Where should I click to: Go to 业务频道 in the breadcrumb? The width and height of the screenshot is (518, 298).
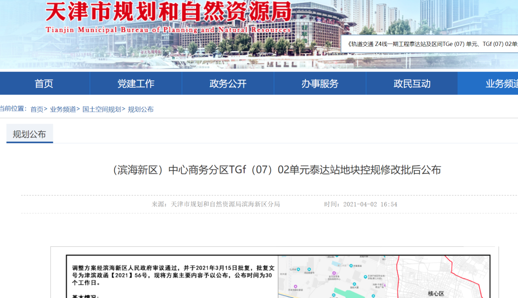coord(63,109)
